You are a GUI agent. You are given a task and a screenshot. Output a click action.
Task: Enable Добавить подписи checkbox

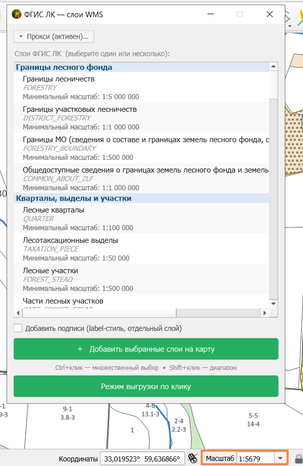click(18, 328)
